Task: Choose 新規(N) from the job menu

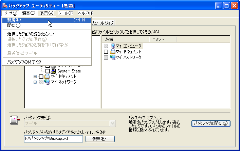Action: point(47,20)
